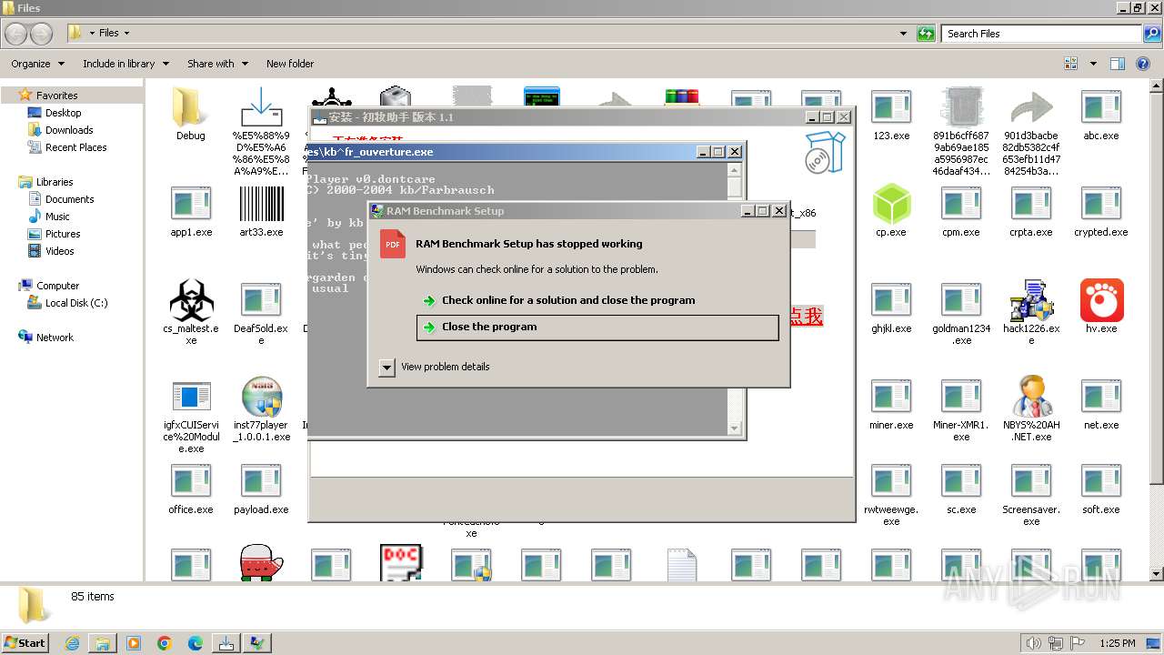Open Computer in the navigation pane
This screenshot has width=1164, height=655.
click(x=57, y=286)
